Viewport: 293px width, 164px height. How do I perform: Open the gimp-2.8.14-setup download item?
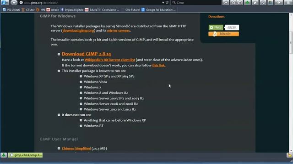point(26,155)
